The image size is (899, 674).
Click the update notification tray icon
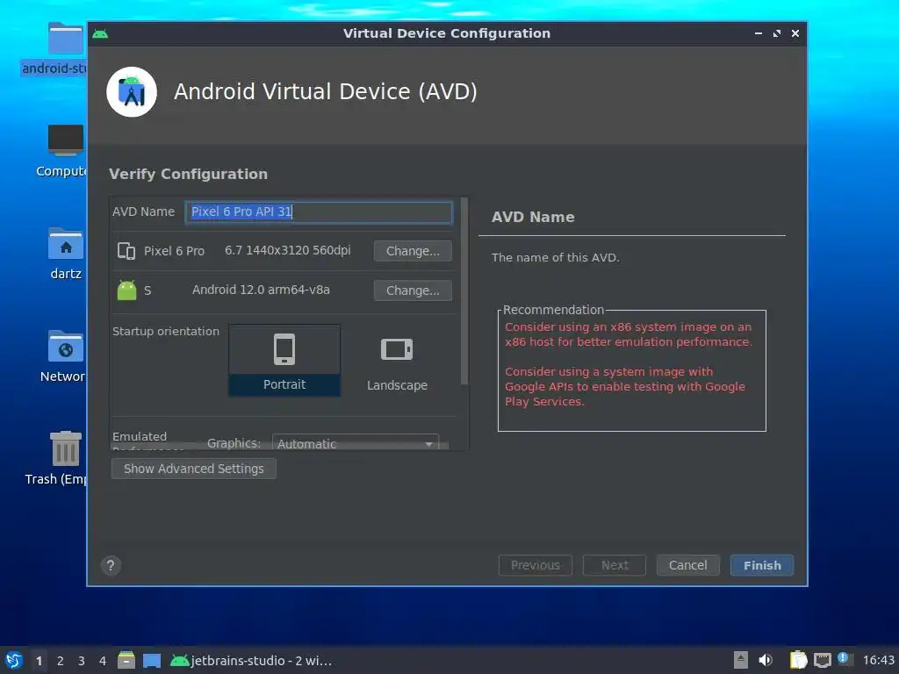pyautogui.click(x=844, y=658)
